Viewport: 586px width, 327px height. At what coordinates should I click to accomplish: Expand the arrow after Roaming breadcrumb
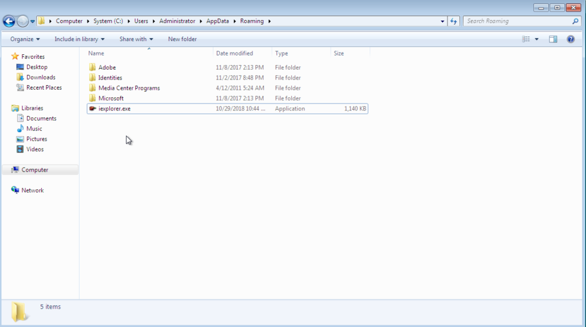point(269,21)
